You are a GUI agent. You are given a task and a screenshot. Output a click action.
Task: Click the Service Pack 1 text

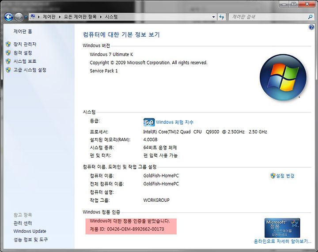(x=104, y=71)
